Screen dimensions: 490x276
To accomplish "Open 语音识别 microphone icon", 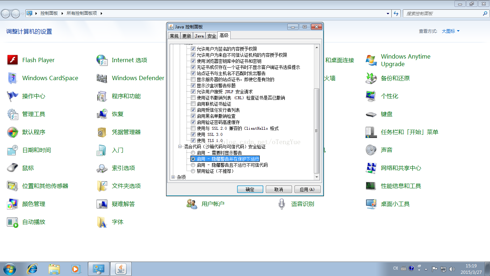I will [x=282, y=204].
